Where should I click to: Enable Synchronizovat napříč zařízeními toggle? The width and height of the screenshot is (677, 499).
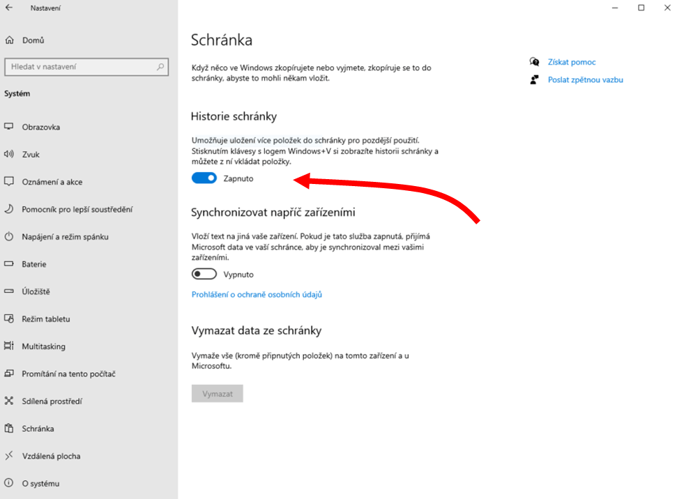204,275
